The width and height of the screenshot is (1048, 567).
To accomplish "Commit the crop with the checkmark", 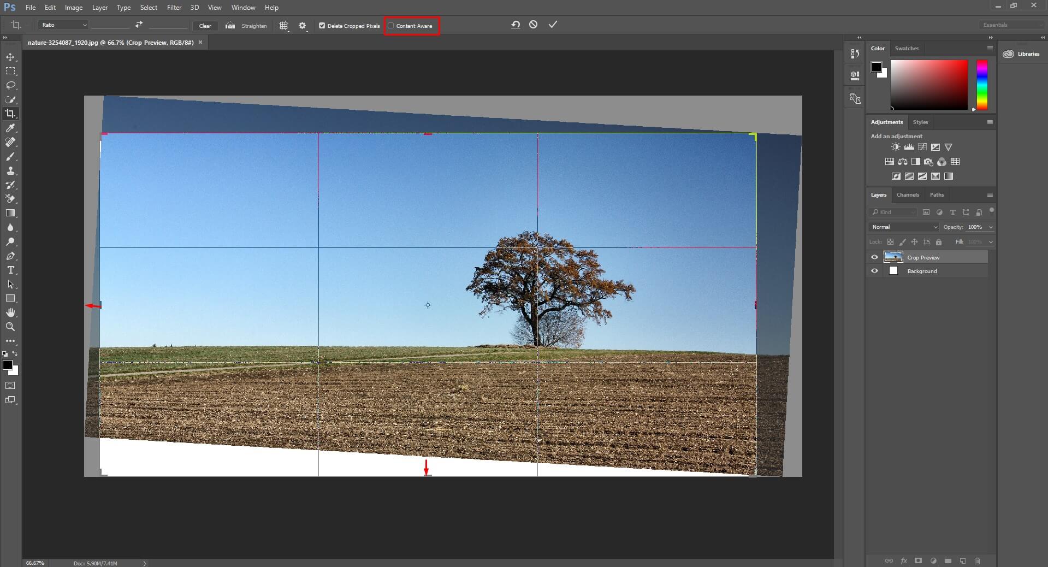I will click(553, 25).
